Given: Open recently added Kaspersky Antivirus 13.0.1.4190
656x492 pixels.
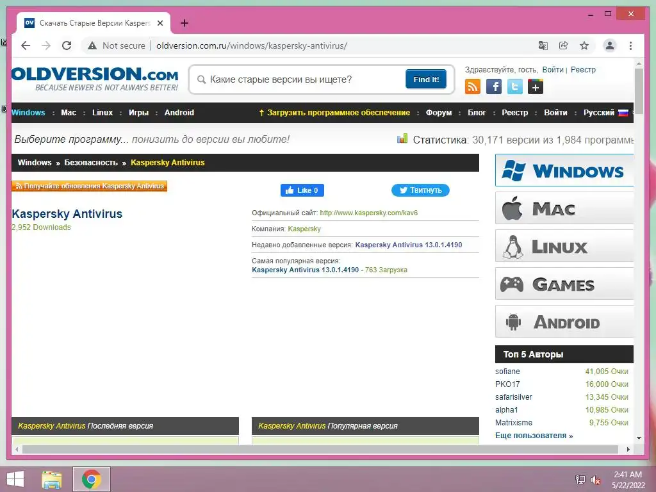Looking at the screenshot, I should click(409, 245).
